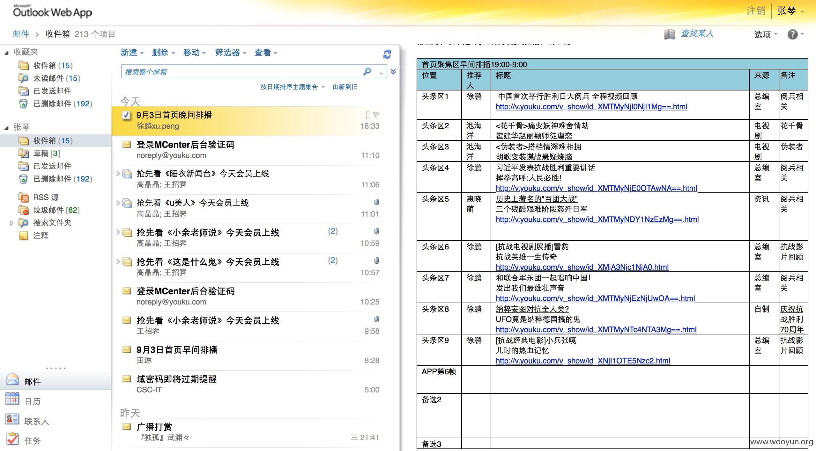
Task: Open the 查看 menu
Action: point(266,53)
